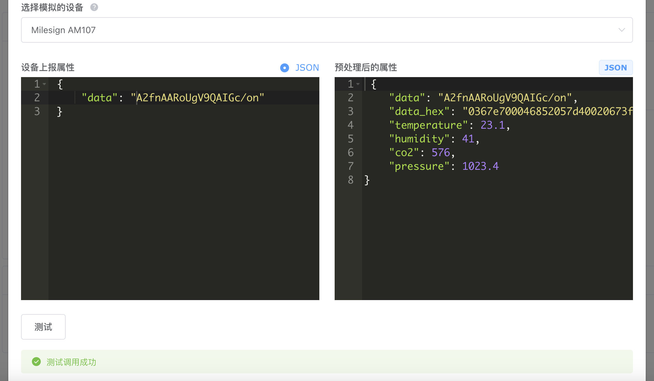Image resolution: width=654 pixels, height=381 pixels.
Task: Click the 设备上报属性 label
Action: 48,67
